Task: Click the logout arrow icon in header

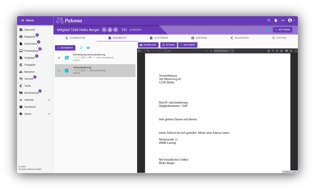Action: (283, 20)
